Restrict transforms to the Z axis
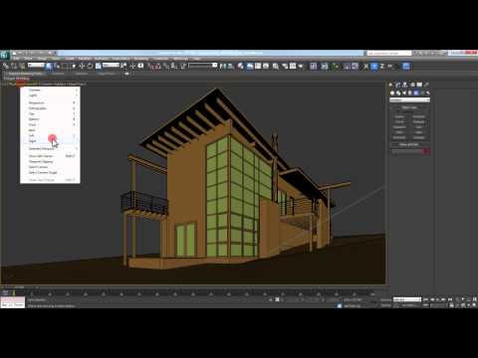The height and width of the screenshot is (358, 478). point(381,67)
